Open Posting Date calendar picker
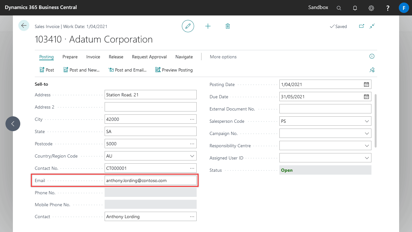Screen dimensions: 412x232 pyautogui.click(x=366, y=84)
